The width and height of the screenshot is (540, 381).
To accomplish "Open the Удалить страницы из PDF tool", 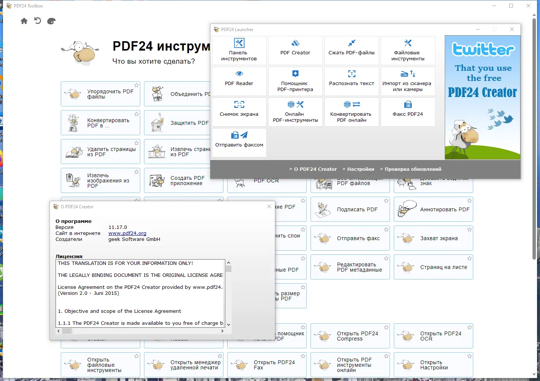I will coord(100,151).
